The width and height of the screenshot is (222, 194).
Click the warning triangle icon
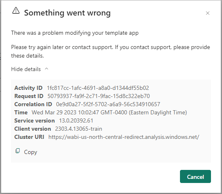(x=16, y=11)
